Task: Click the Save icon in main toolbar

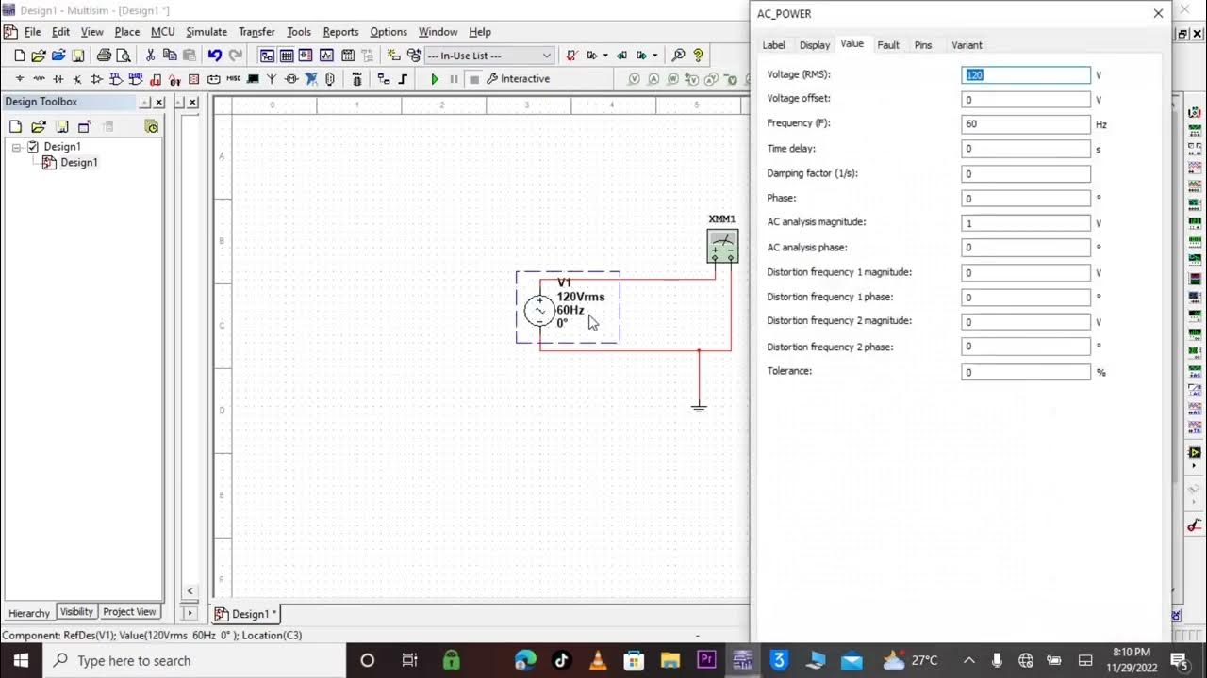Action: [x=77, y=56]
